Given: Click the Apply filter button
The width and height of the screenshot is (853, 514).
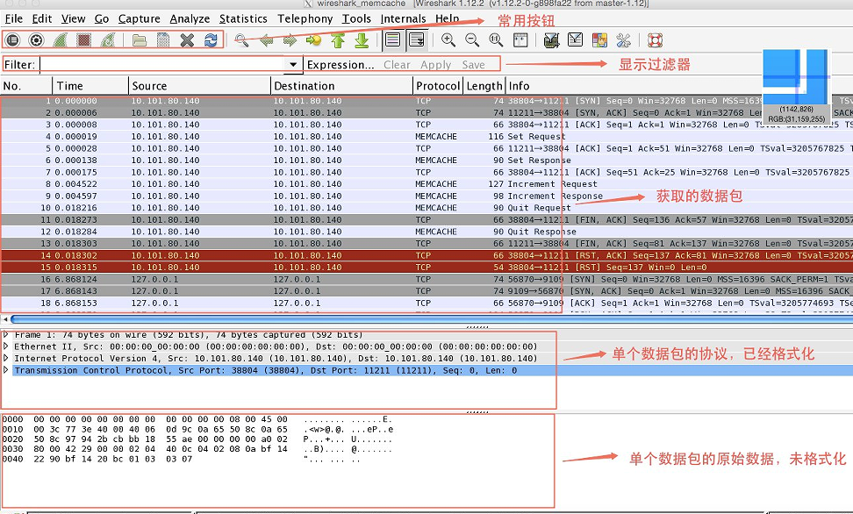Looking at the screenshot, I should click(436, 65).
